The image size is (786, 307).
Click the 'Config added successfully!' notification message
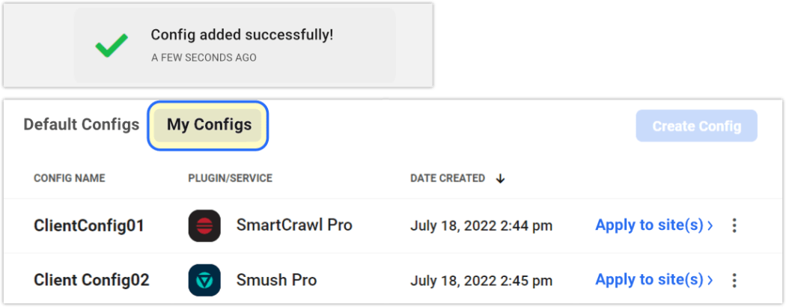point(242,35)
